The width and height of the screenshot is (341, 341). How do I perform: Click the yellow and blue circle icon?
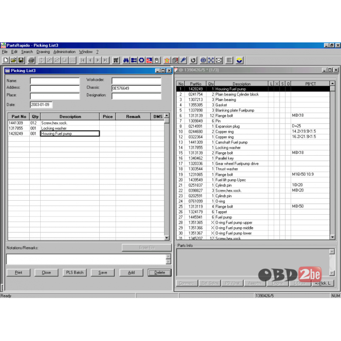pos(239,60)
